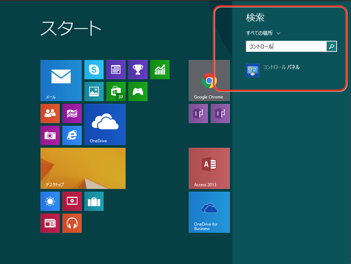Image resolution: width=351 pixels, height=264 pixels.
Task: Open the Travel suitcase tile
Action: [94, 201]
